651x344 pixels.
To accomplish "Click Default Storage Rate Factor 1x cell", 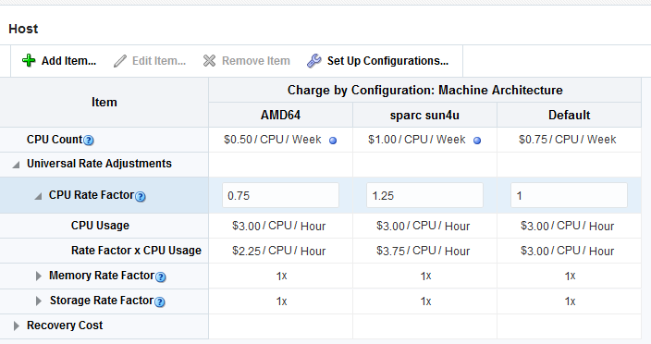I will click(x=570, y=301).
